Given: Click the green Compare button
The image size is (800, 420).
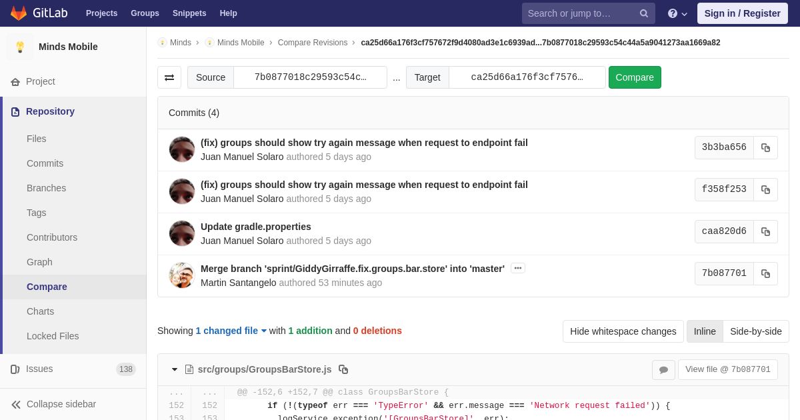Looking at the screenshot, I should click(x=635, y=77).
